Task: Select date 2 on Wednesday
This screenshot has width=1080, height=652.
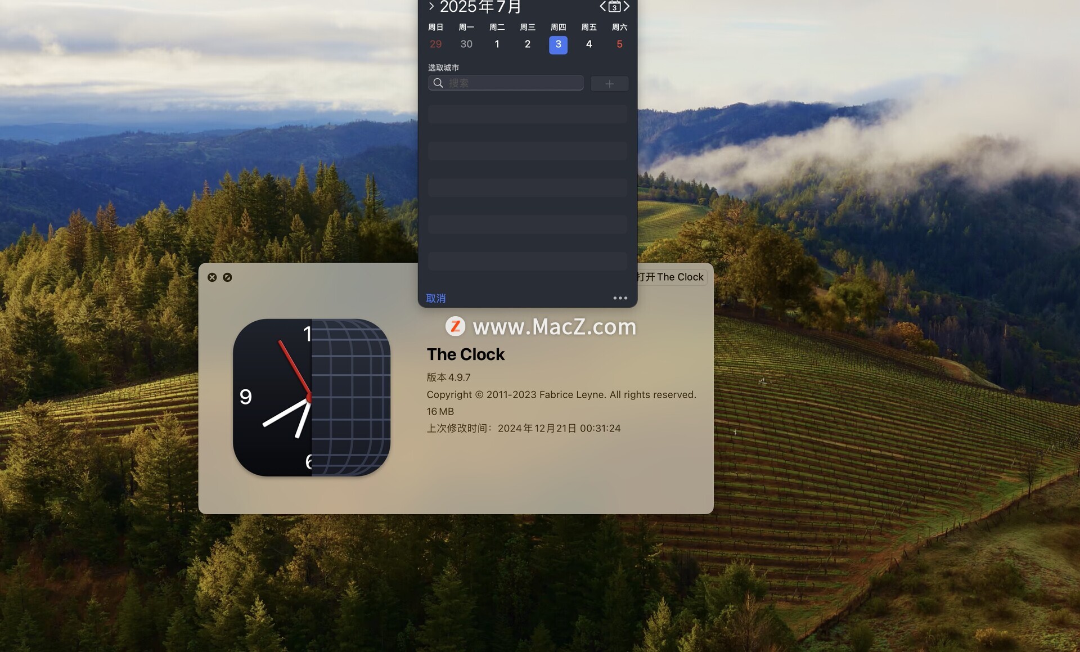Action: [x=528, y=44]
